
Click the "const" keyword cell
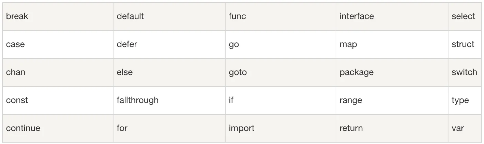pos(17,100)
